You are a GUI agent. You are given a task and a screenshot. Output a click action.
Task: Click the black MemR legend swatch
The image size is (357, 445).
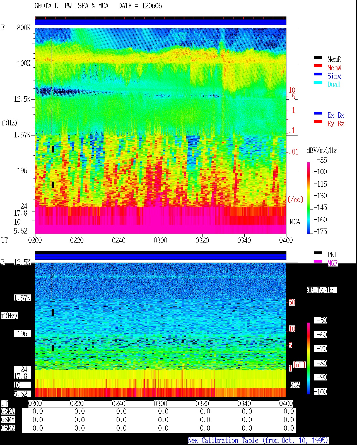point(318,58)
